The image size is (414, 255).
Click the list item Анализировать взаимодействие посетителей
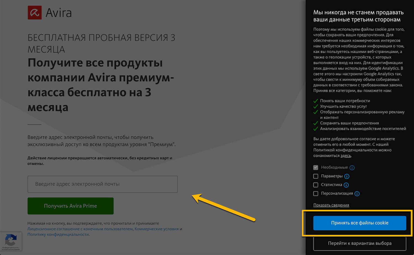(x=363, y=129)
